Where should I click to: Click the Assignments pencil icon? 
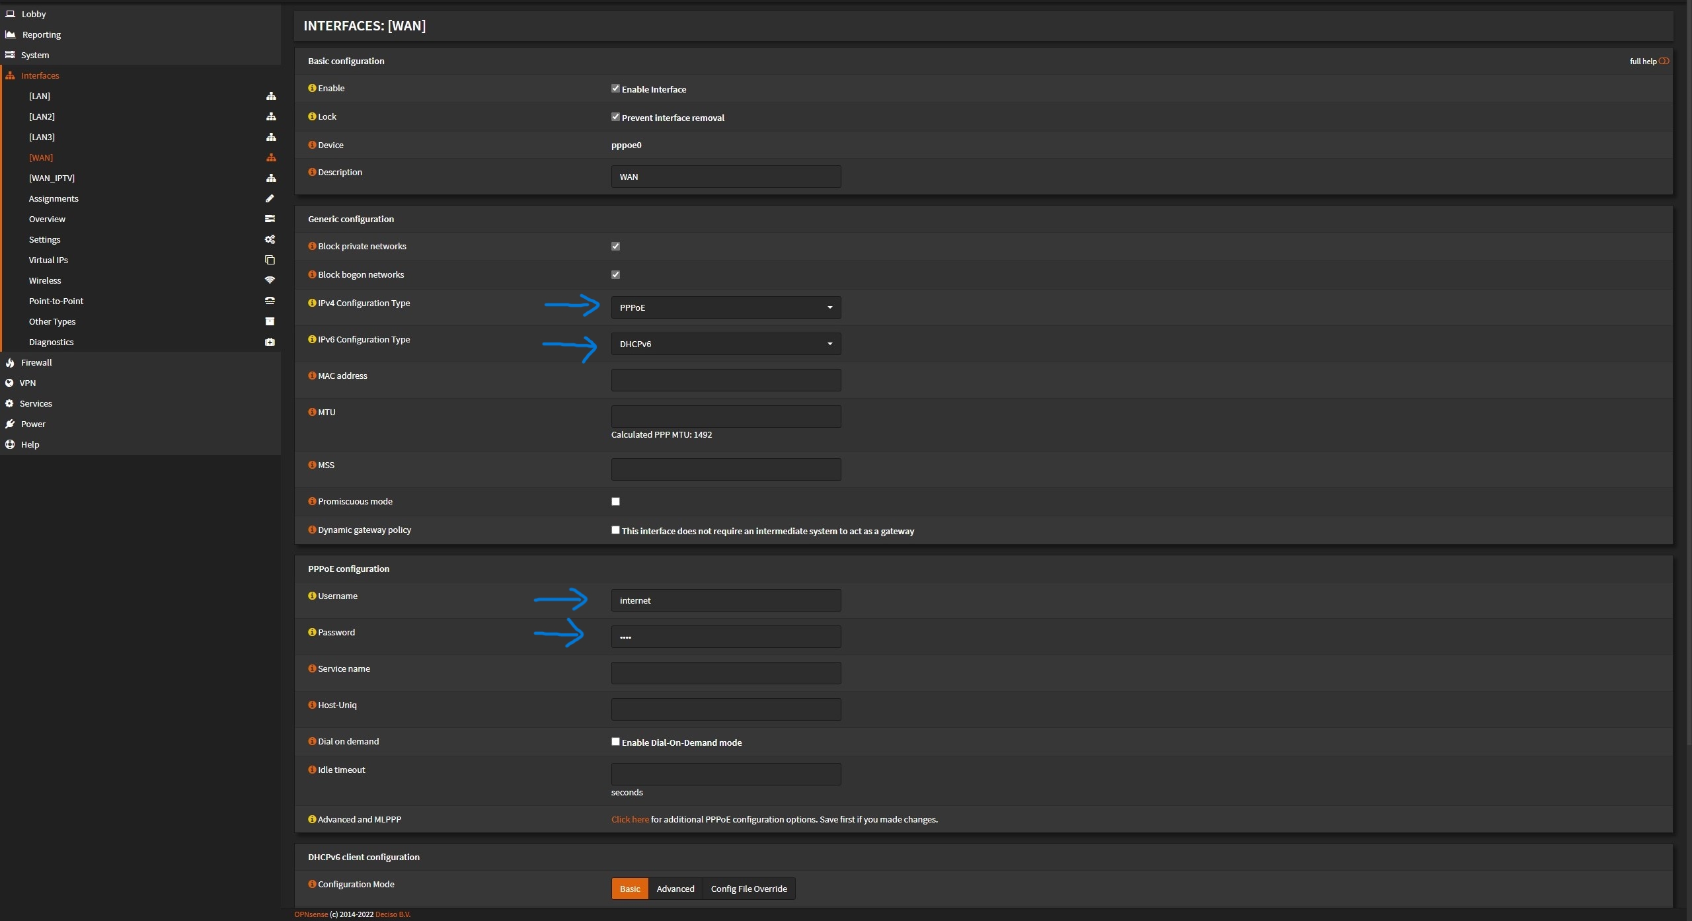click(270, 198)
